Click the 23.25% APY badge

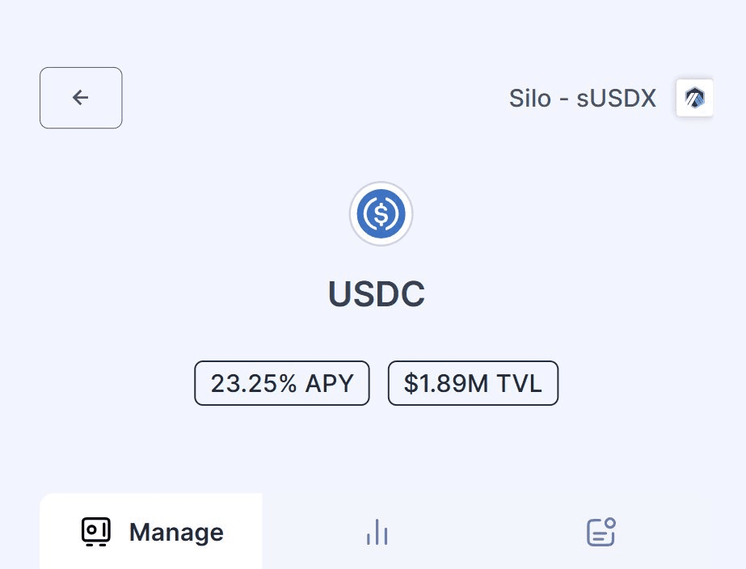(x=282, y=383)
